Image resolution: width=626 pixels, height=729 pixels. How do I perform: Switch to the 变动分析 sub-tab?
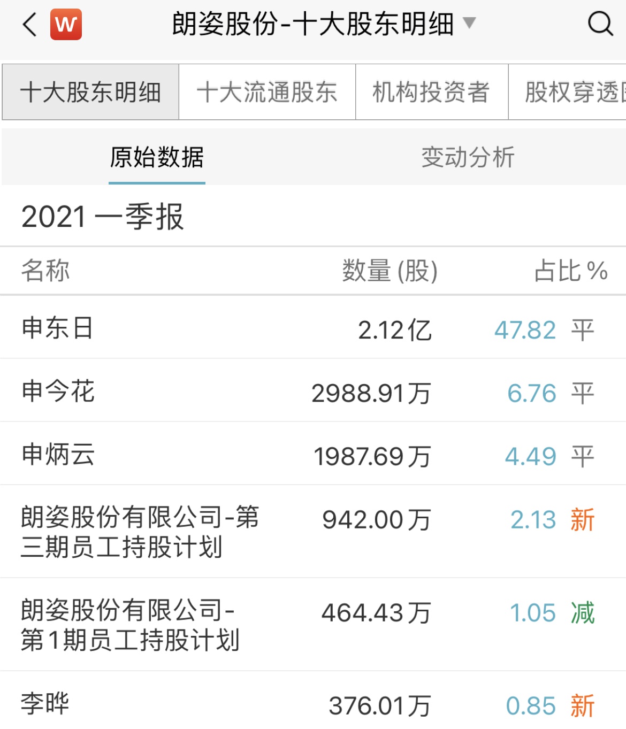(x=468, y=157)
